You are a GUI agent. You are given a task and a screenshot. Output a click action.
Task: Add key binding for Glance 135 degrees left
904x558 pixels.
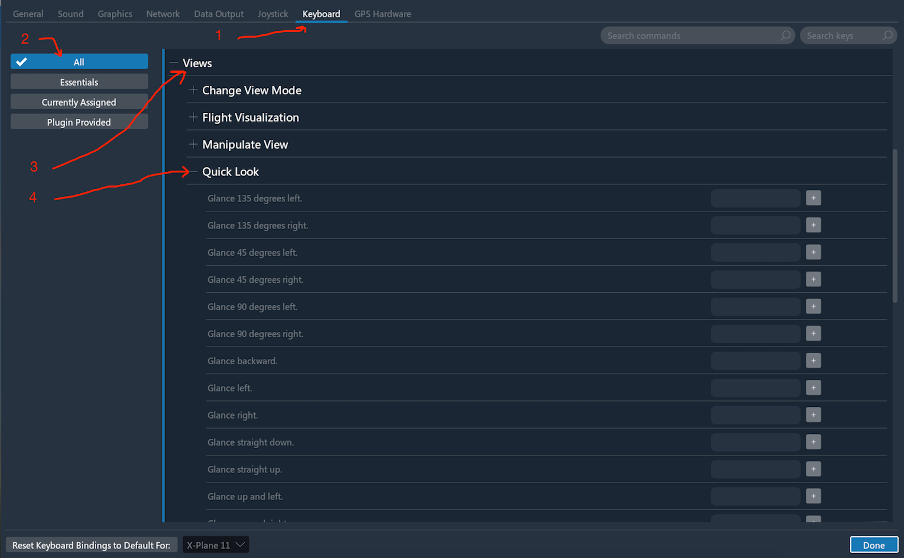814,198
